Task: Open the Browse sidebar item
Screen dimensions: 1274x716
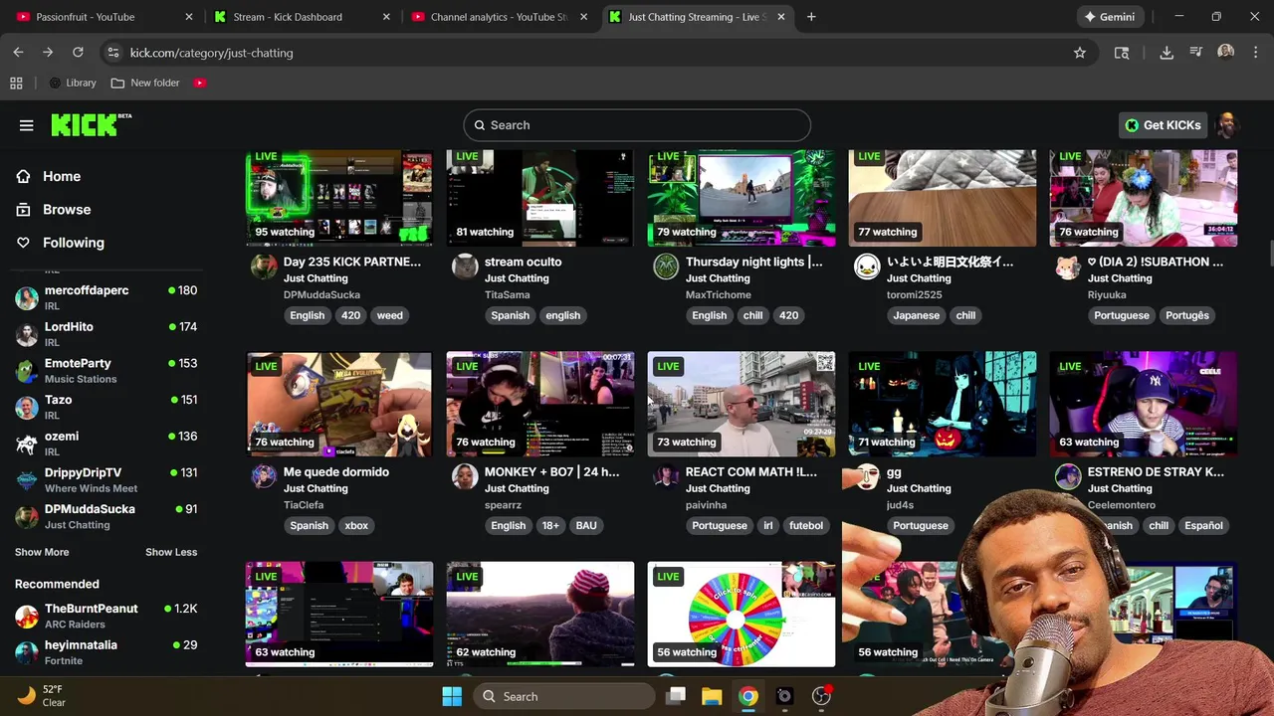Action: [67, 209]
